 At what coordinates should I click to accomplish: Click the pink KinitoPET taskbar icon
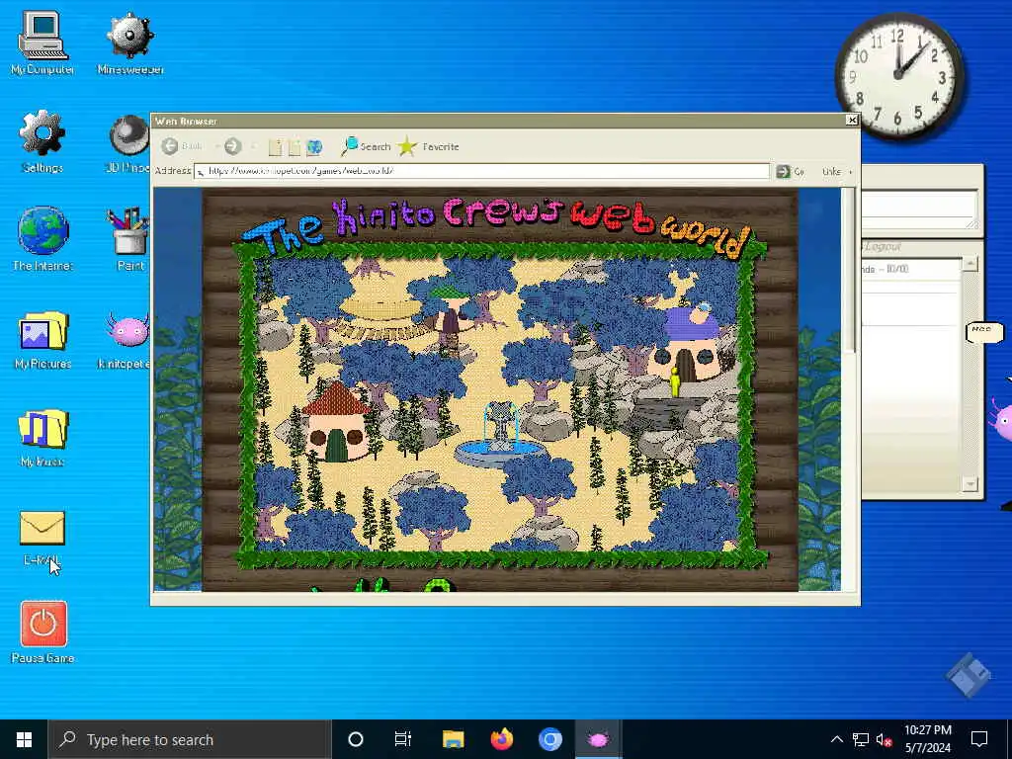click(x=598, y=739)
